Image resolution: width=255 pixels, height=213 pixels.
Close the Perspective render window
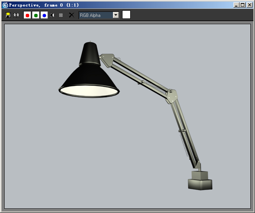pyautogui.click(x=250, y=5)
